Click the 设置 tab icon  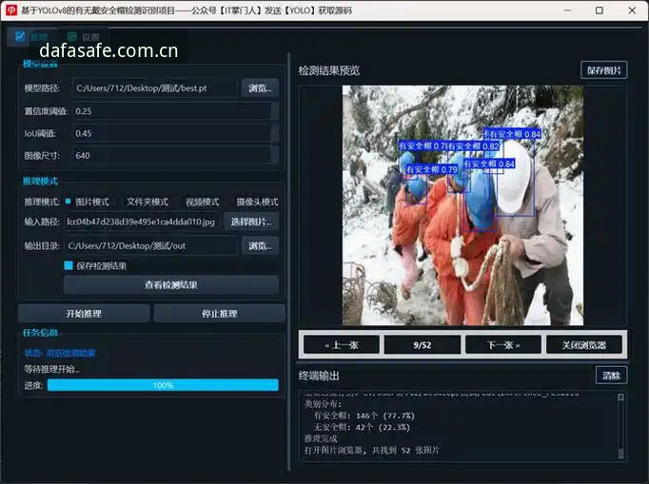(x=72, y=37)
